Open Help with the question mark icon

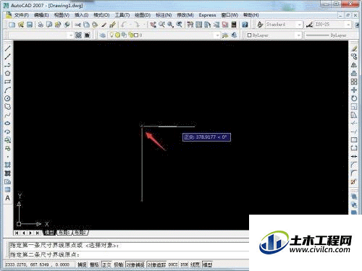tap(245, 25)
